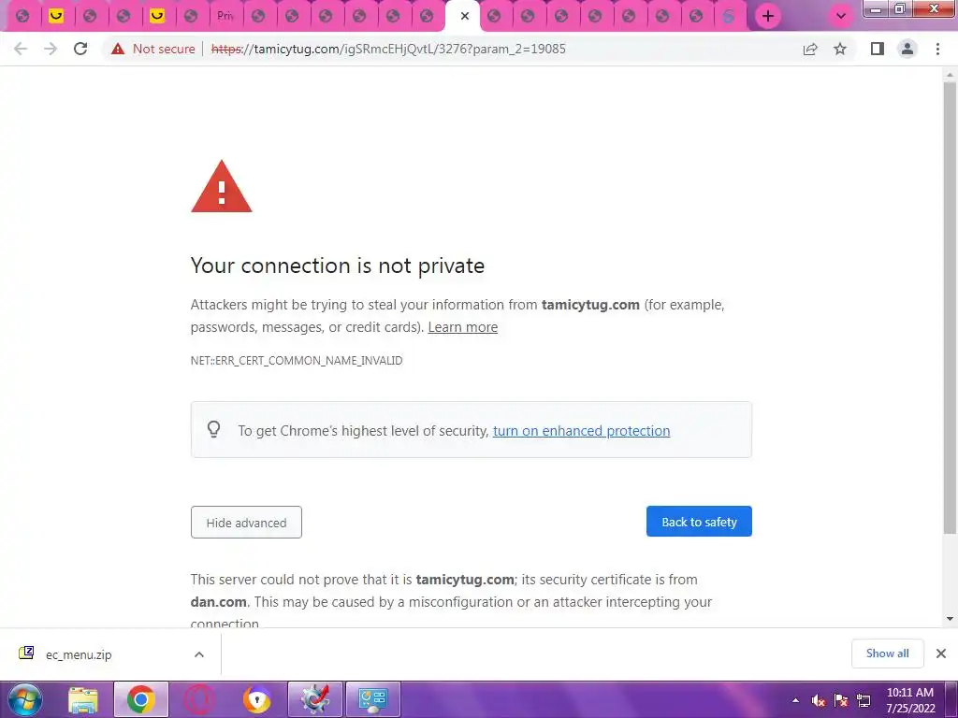
Task: Bookmark this tab with the star icon
Action: [x=840, y=49]
